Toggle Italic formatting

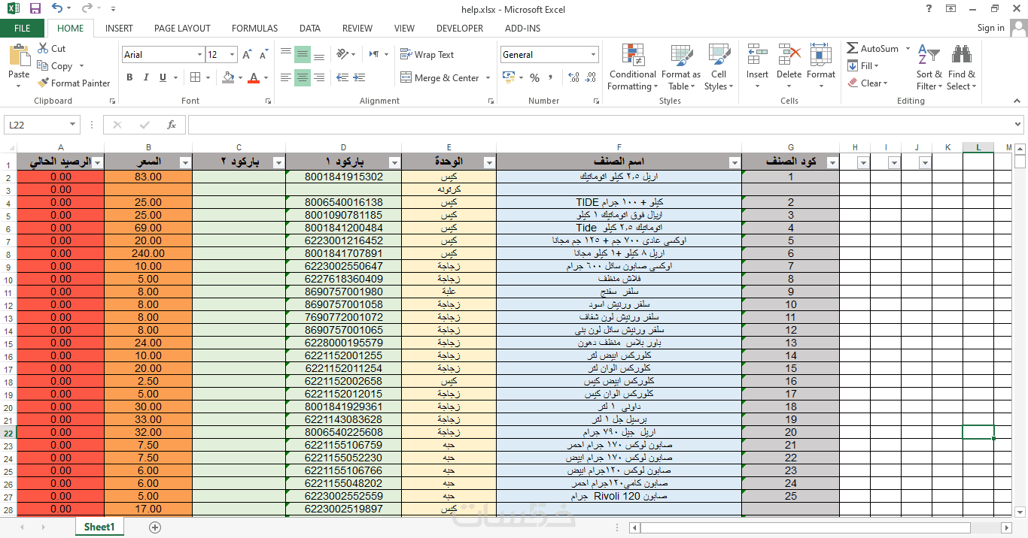[146, 77]
